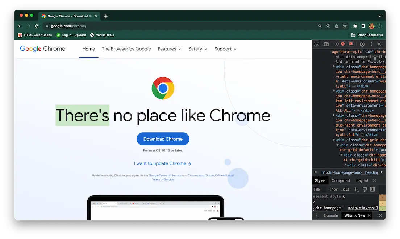This screenshot has width=400, height=239.
Task: Open the Features navigation dropdown
Action: (169, 49)
